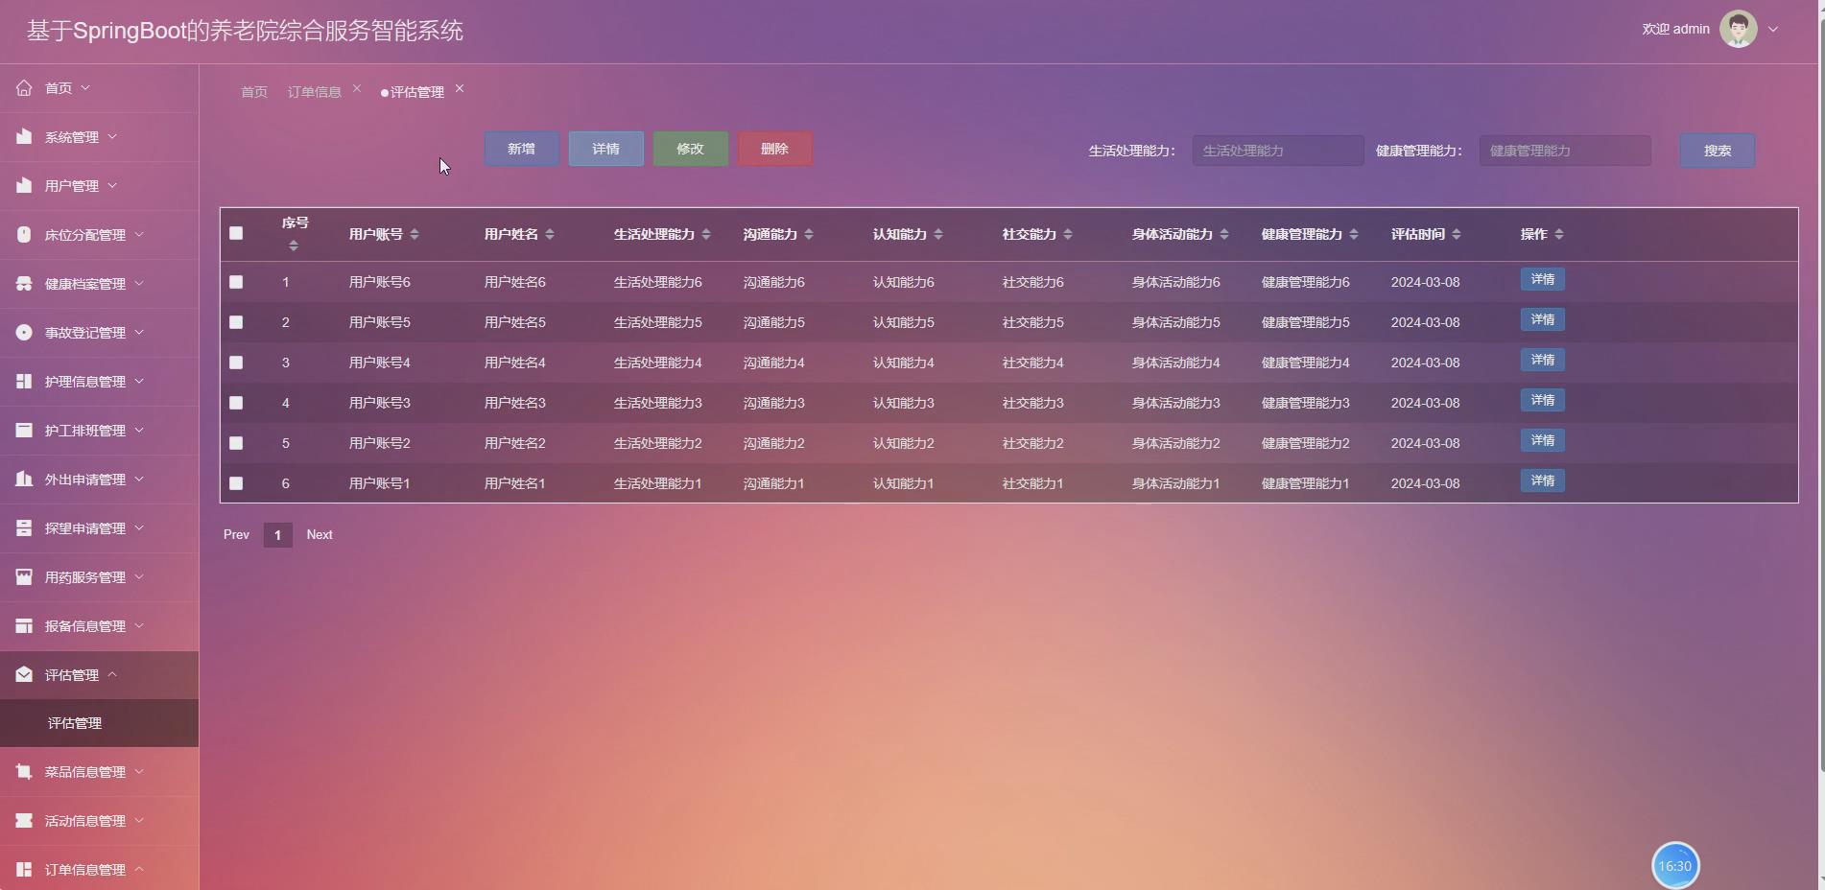Click the 护工排班管理 icon
The image size is (1825, 890).
[24, 430]
